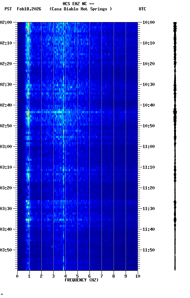Image resolution: width=190 pixels, height=298 pixels.
Task: Click the UTC time label '11:40'
Action: 149,229
